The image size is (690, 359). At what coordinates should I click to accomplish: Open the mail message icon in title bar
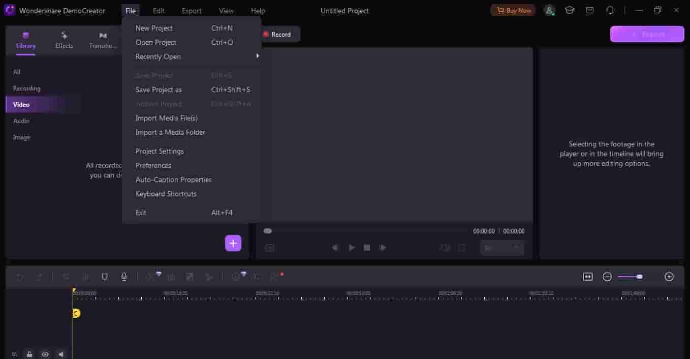(590, 10)
